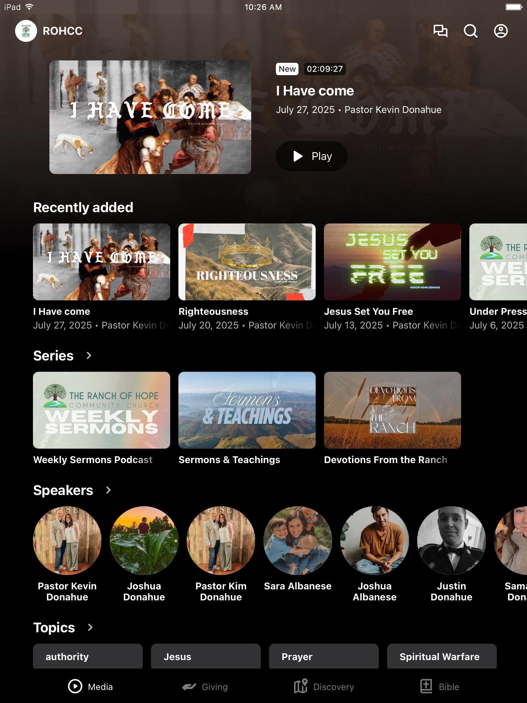This screenshot has width=527, height=703.
Task: Expand the Speakers section chevron
Action: tap(108, 490)
